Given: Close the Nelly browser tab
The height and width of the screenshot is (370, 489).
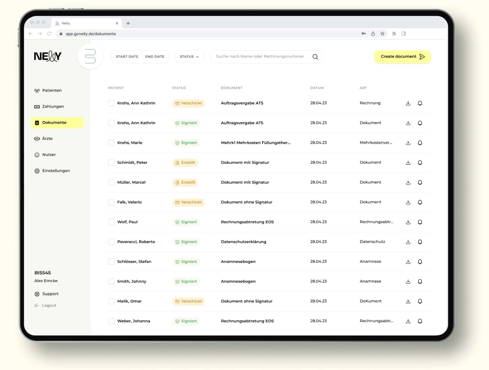Looking at the screenshot, I should click(x=117, y=23).
